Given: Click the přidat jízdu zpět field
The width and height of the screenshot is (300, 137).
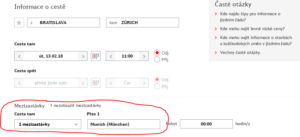Looking at the screenshot, I should (x=51, y=83).
